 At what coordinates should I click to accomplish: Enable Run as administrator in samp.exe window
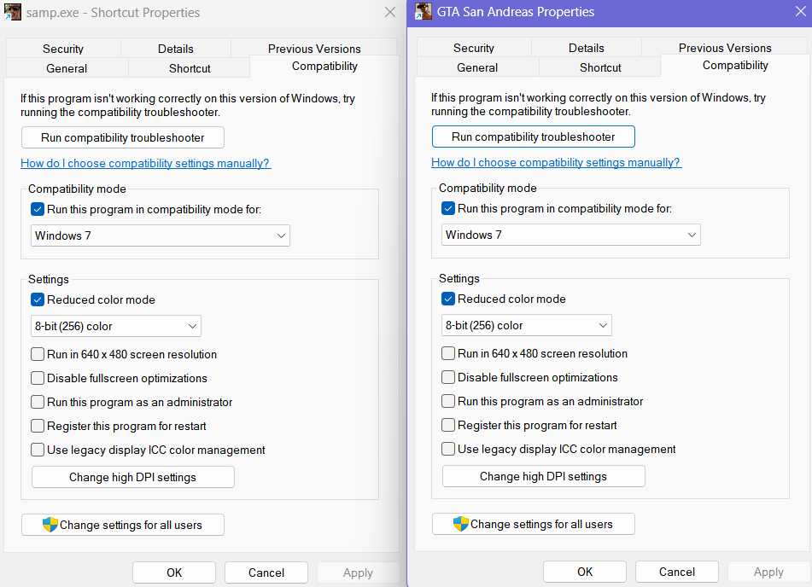(38, 402)
